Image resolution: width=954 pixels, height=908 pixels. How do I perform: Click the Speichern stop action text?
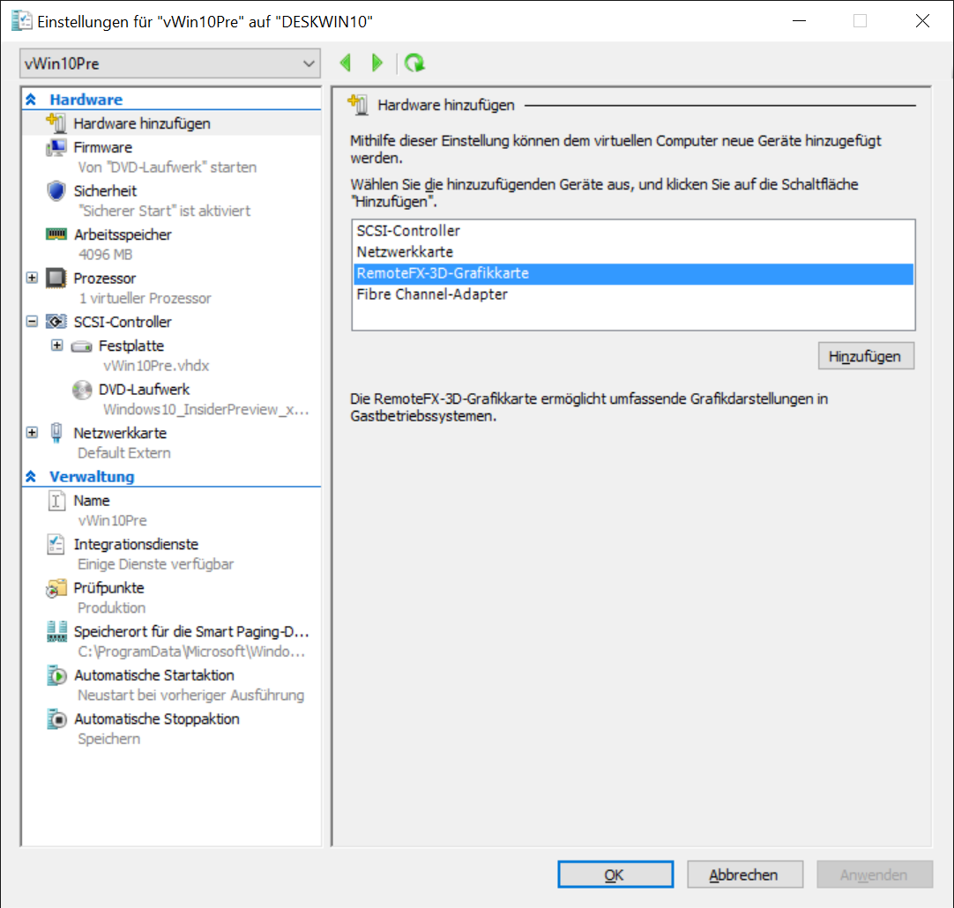click(x=109, y=739)
